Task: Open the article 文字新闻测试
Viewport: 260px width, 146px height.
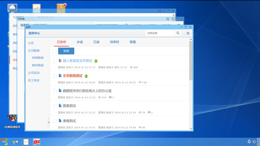Action: (72, 76)
